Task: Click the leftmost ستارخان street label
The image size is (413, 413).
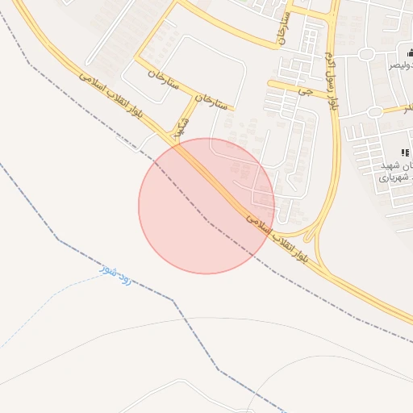Action: [163, 80]
